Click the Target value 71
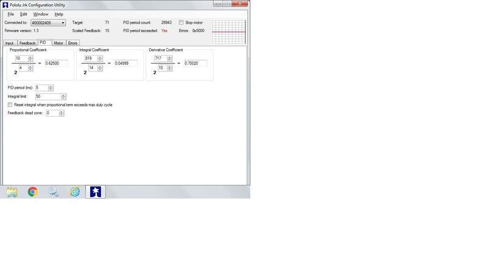 click(x=107, y=22)
